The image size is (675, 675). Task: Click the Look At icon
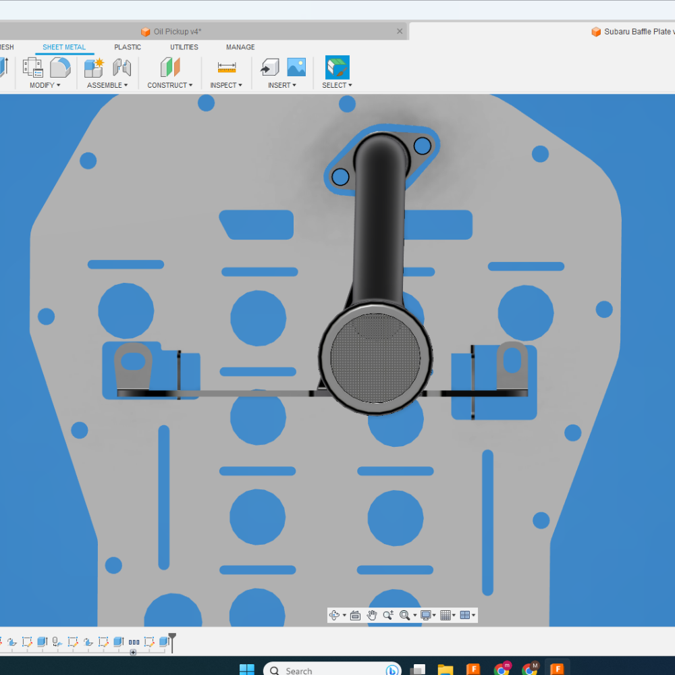(x=355, y=615)
